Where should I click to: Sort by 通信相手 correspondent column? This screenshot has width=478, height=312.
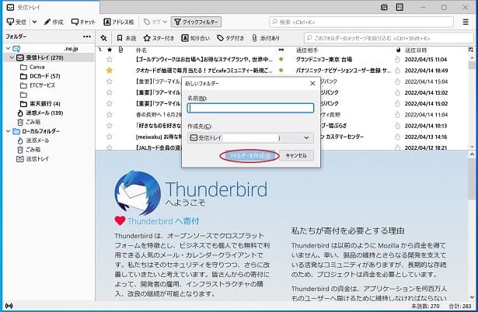pos(307,50)
